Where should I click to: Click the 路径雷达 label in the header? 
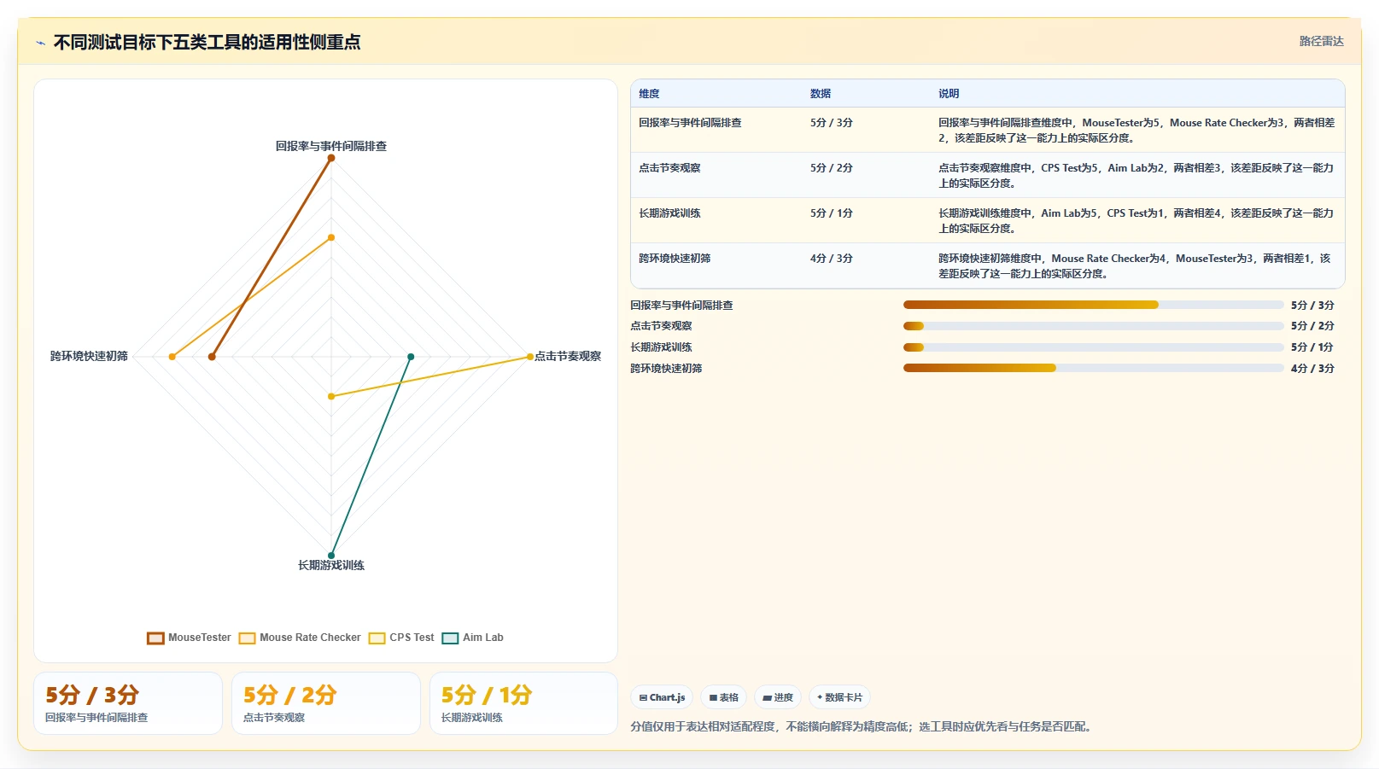pos(1321,41)
